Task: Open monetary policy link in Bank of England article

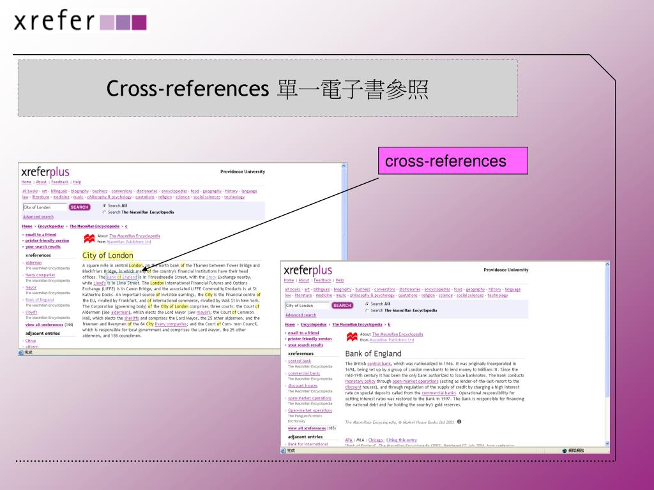Action: pyautogui.click(x=360, y=382)
